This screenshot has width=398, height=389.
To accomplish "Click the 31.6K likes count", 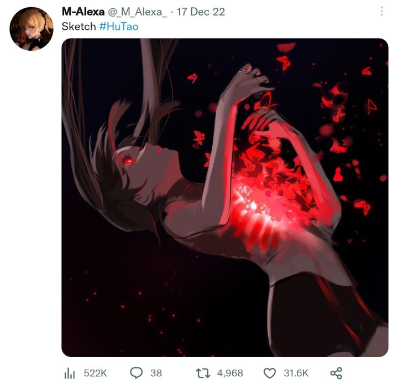I will pyautogui.click(x=296, y=374).
